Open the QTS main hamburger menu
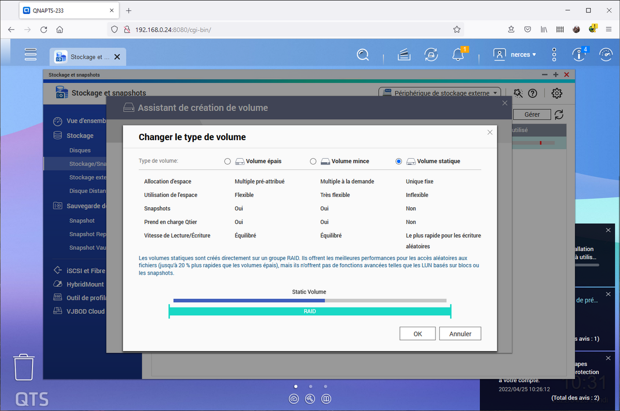The image size is (620, 411). point(30,54)
